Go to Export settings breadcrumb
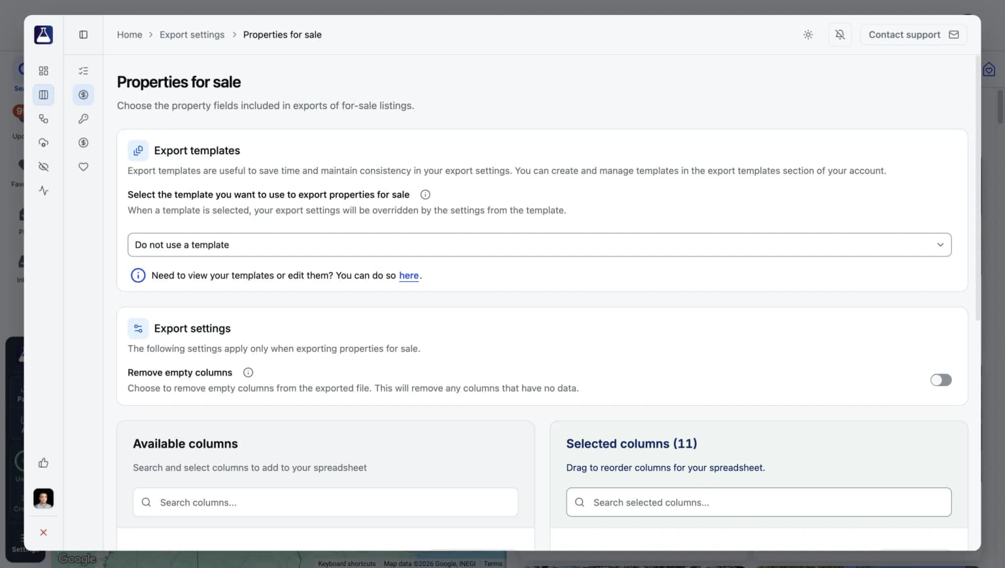The height and width of the screenshot is (568, 1005). [192, 35]
